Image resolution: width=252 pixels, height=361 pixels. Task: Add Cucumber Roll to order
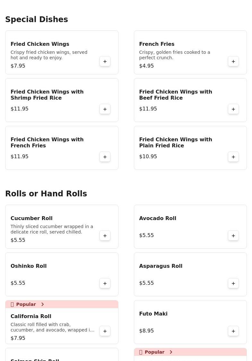(105, 236)
